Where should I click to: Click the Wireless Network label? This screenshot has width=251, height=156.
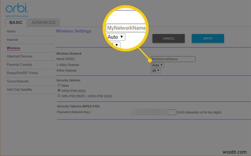(69, 54)
